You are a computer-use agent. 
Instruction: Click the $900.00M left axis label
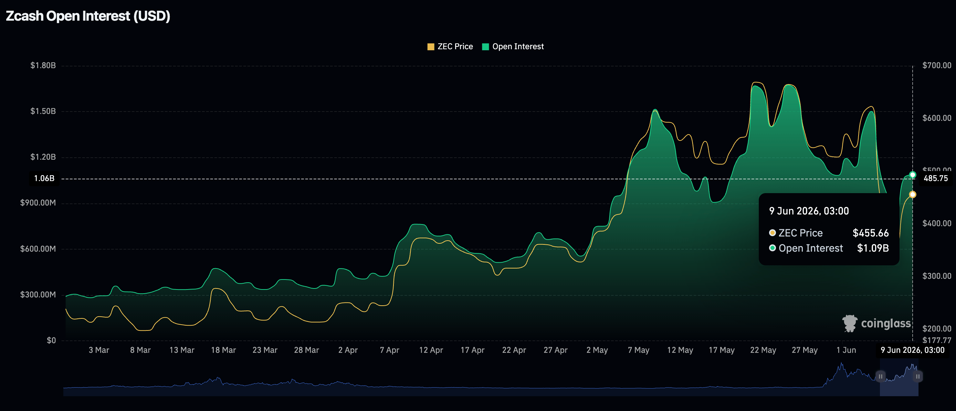(38, 203)
